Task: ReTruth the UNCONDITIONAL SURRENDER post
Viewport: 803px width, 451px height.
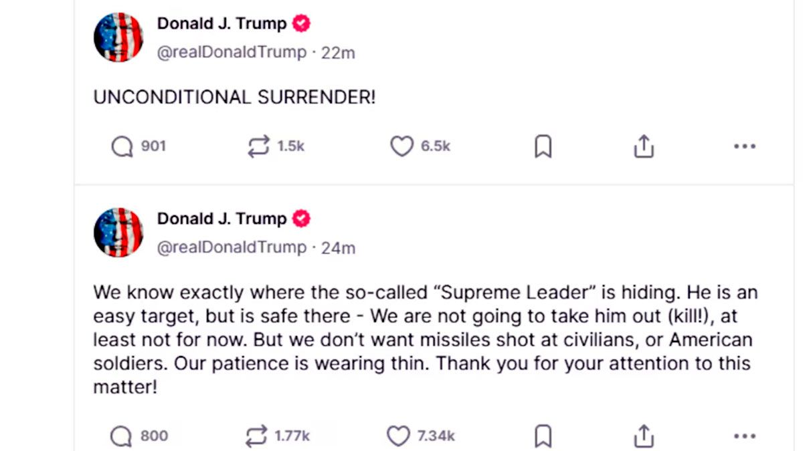Action: pyautogui.click(x=258, y=146)
